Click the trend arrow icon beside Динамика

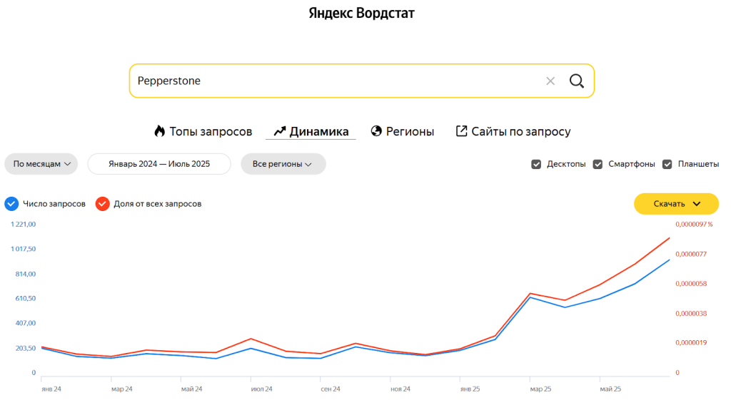coord(280,131)
